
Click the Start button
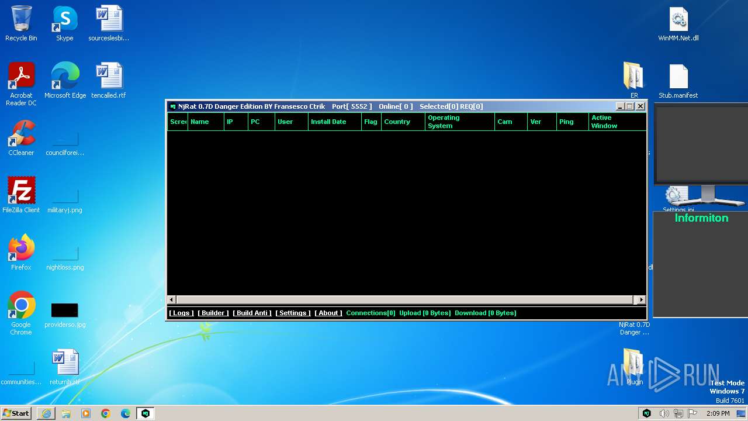(16, 413)
